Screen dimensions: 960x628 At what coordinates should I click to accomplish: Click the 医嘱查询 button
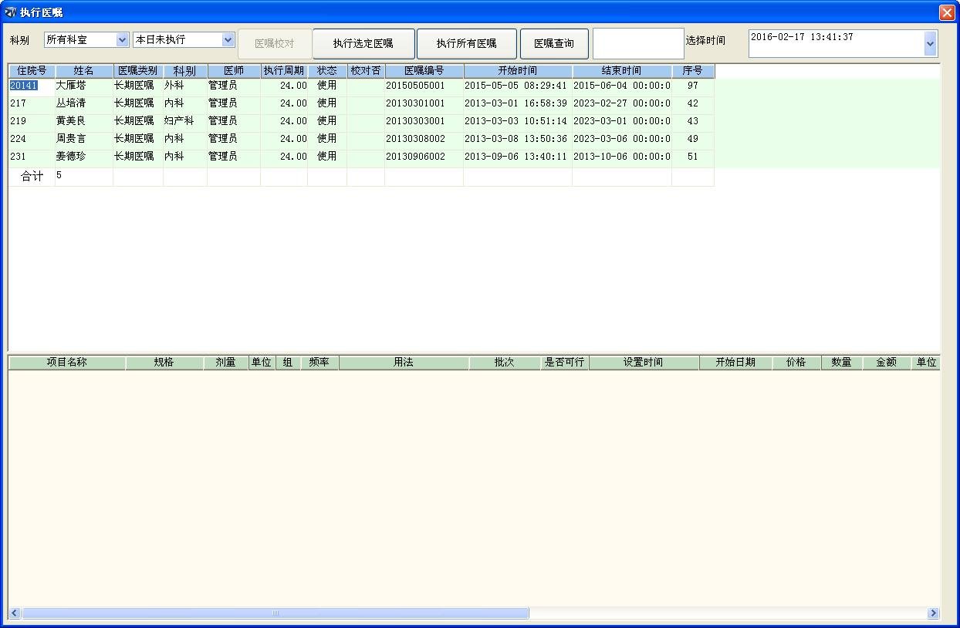point(554,44)
